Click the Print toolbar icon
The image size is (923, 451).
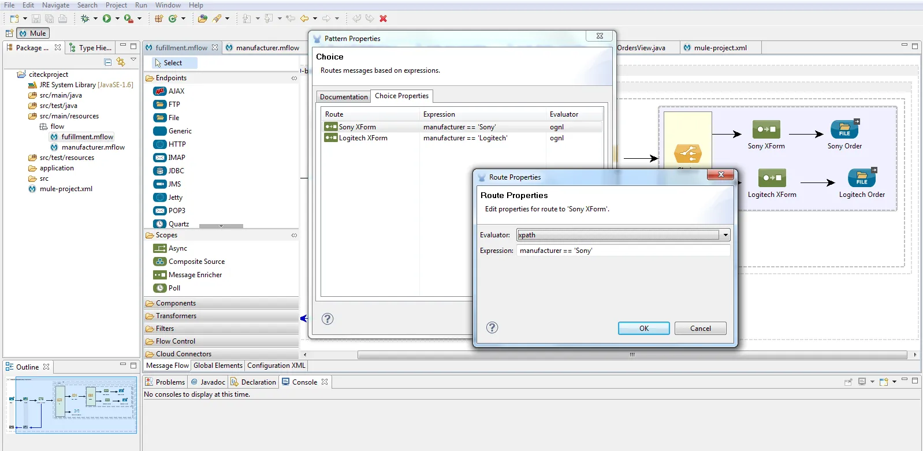click(x=62, y=18)
